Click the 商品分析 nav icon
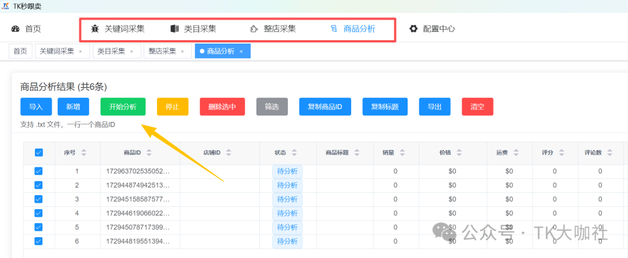 (334, 28)
